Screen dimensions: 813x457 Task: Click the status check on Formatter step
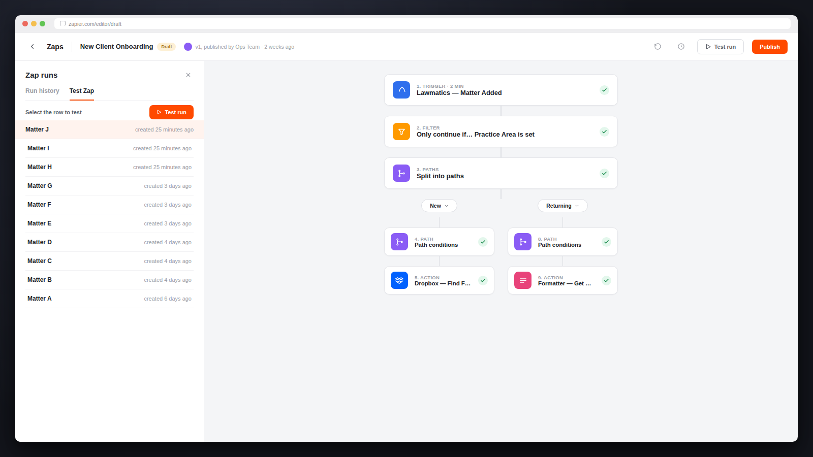coord(606,280)
